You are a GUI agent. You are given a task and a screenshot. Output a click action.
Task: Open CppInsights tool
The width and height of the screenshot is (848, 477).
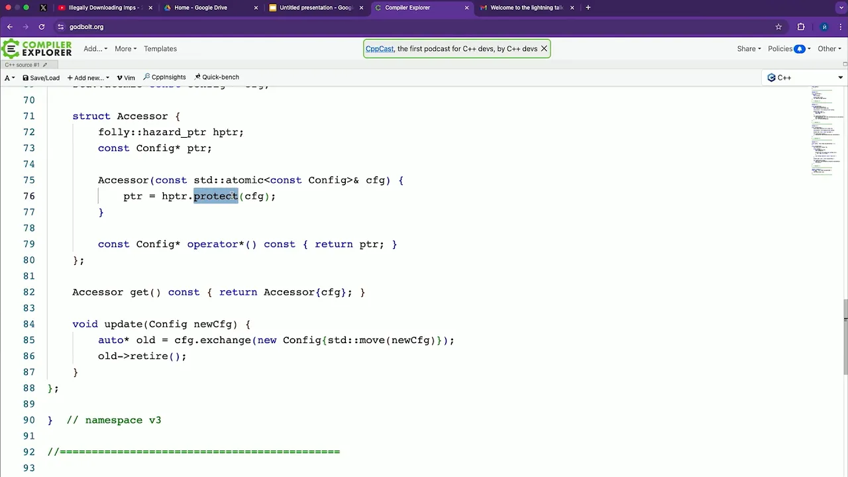pos(164,78)
